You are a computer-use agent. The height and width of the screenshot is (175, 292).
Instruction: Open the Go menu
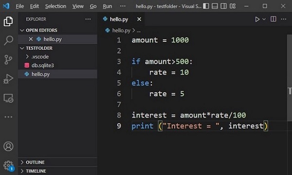coord(93,6)
